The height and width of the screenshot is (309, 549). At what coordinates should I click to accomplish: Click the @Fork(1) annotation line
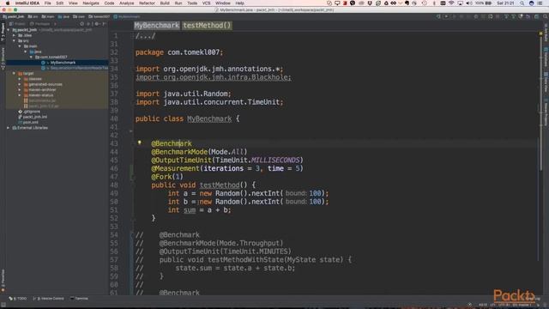167,177
